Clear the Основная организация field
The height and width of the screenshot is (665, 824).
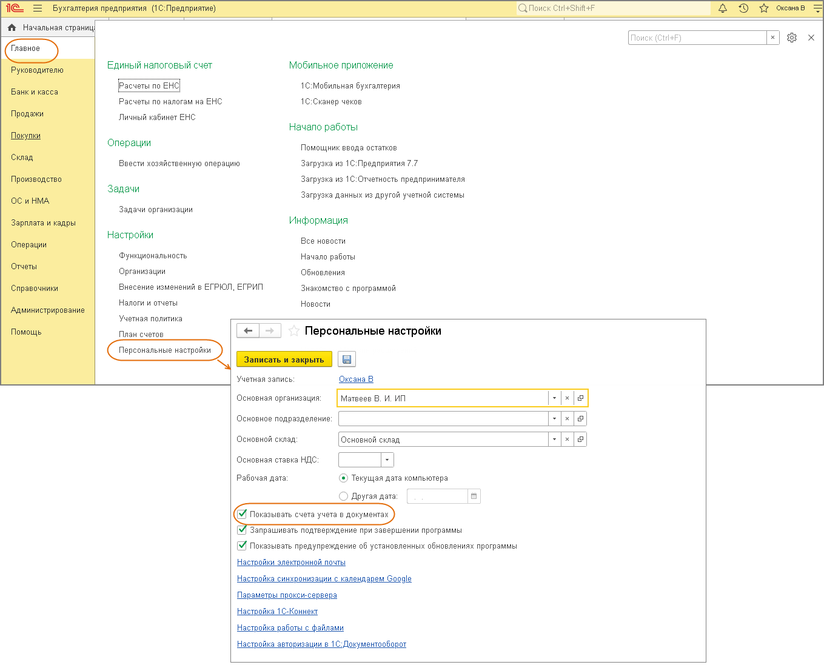[567, 398]
